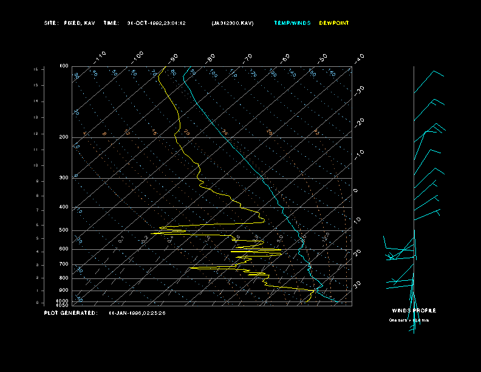Click the 'WINDS PROFILE' caption
This screenshot has height=372, width=481.
pyautogui.click(x=414, y=311)
